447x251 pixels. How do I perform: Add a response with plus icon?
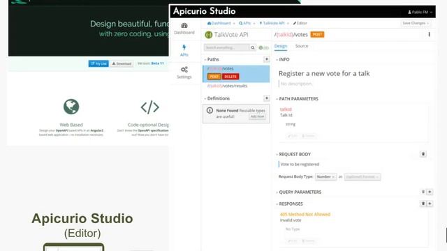pyautogui.click(x=430, y=204)
